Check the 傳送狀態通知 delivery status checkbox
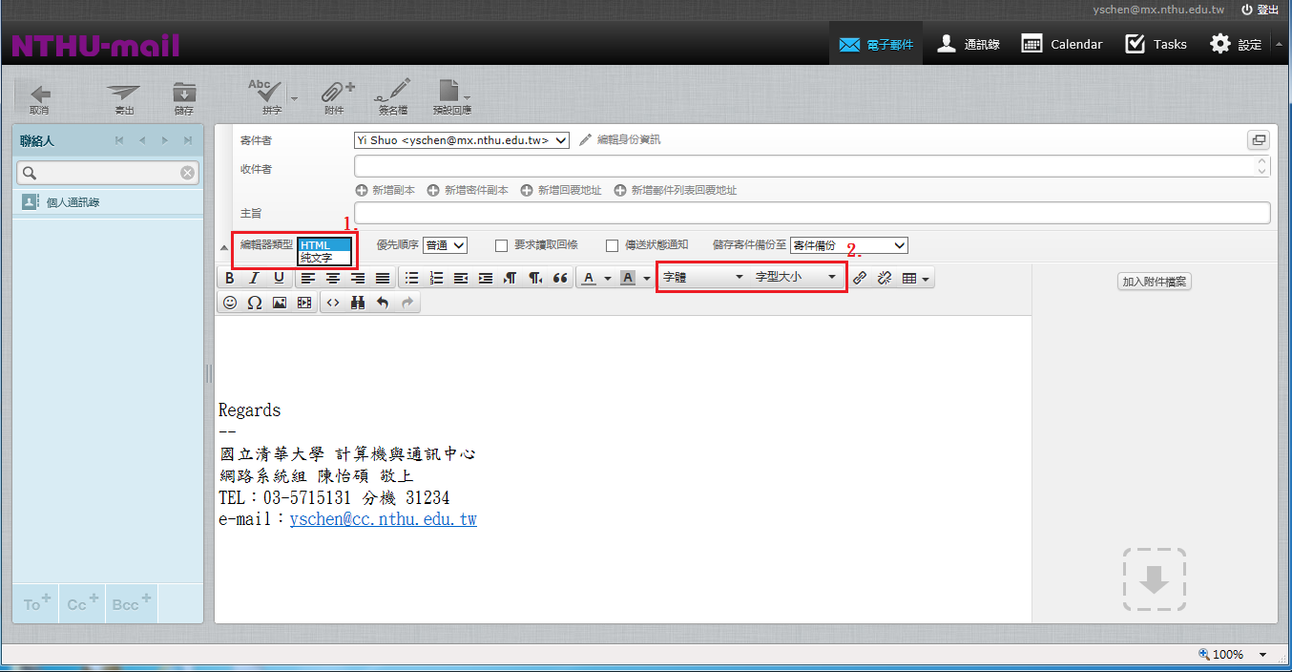Image resolution: width=1292 pixels, height=672 pixels. pos(612,245)
